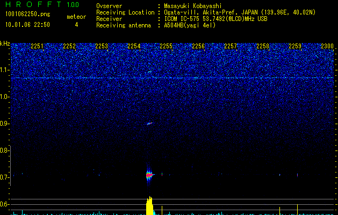Click the meteor count value 4
The image size is (338, 215).
click(x=76, y=25)
